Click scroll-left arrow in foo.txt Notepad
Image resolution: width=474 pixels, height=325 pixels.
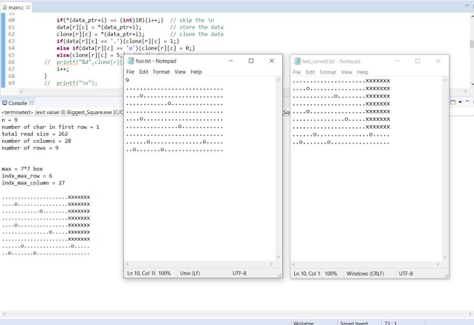point(128,264)
